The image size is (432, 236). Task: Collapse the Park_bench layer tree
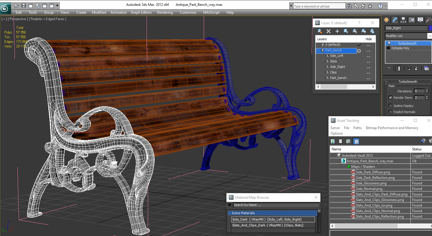(318, 50)
